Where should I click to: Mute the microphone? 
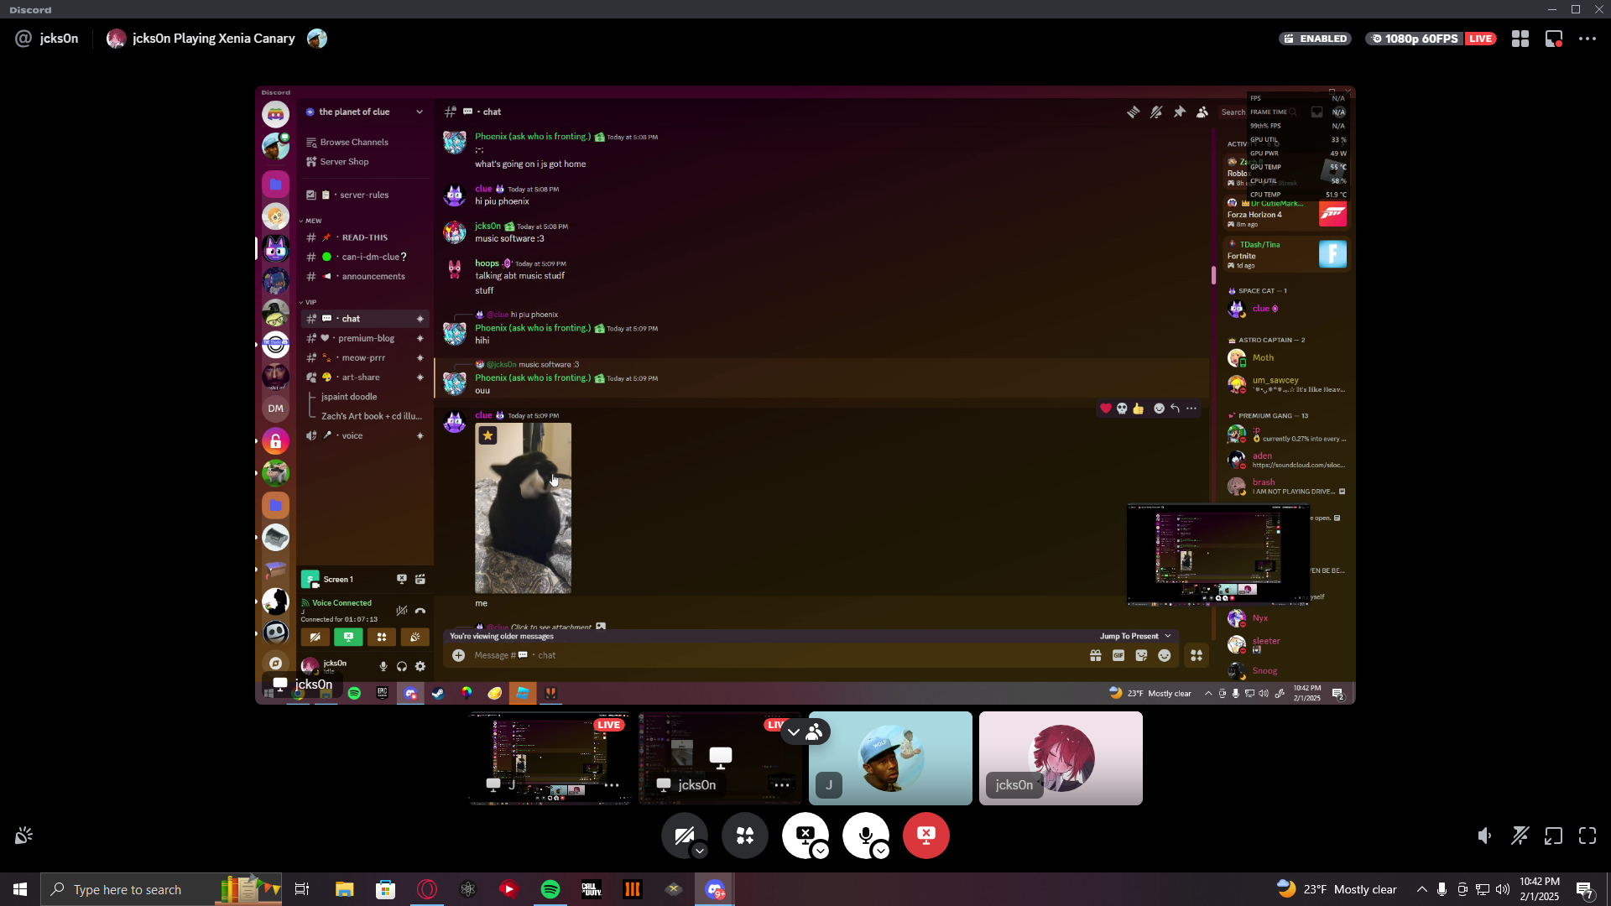[x=864, y=836]
